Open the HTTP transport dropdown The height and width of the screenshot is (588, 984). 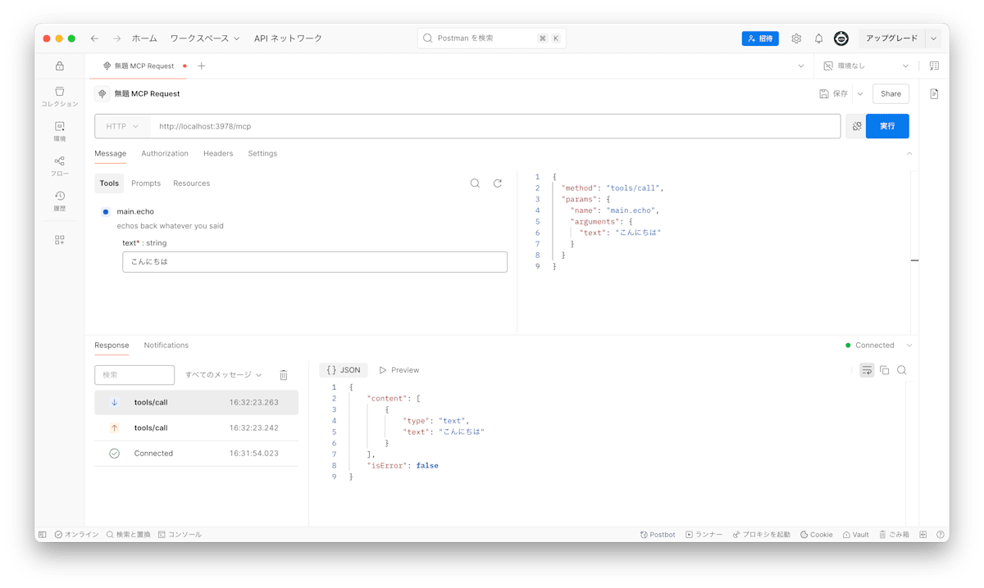point(122,126)
